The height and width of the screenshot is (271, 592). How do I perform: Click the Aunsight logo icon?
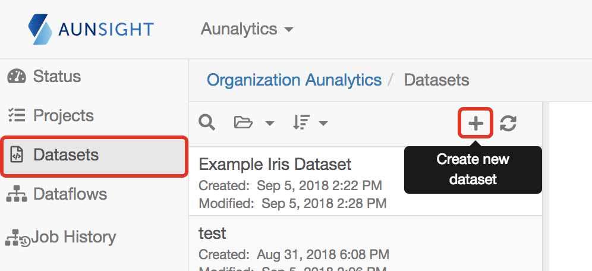click(40, 29)
